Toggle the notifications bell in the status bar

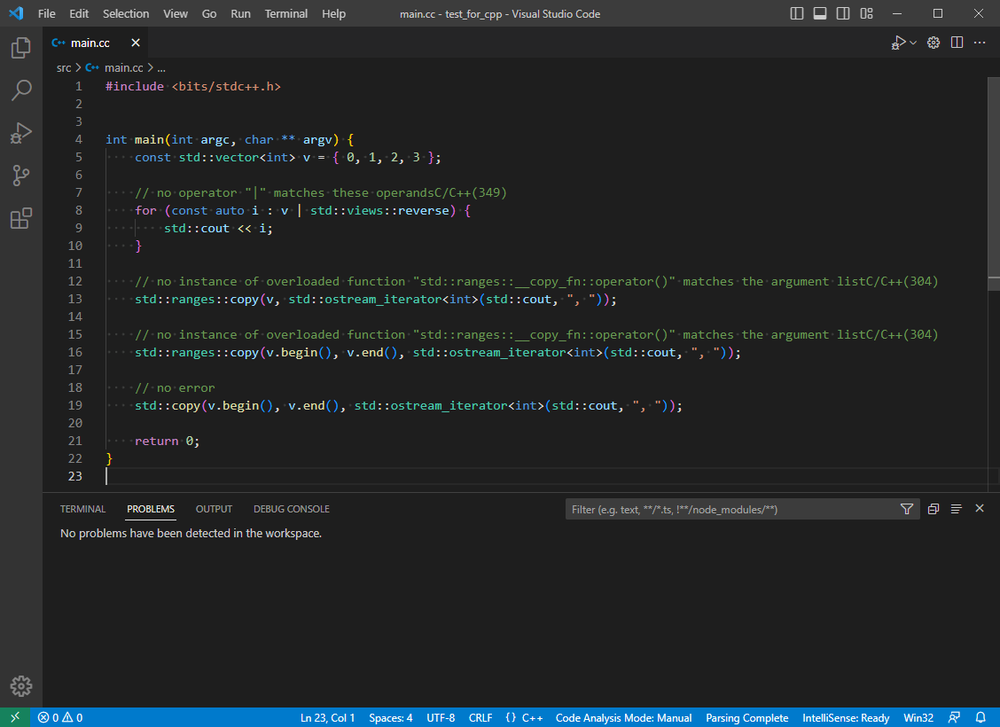click(979, 717)
